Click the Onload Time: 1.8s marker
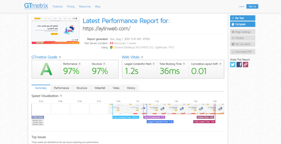Image resolution: width=281 pixels, height=144 pixels. point(205,117)
